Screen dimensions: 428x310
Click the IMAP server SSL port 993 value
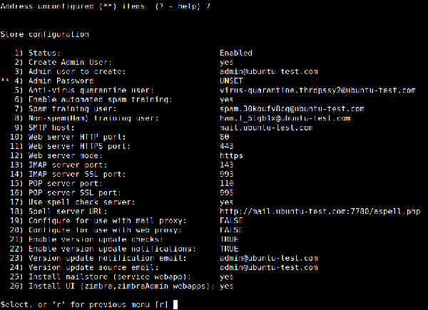pyautogui.click(x=227, y=175)
